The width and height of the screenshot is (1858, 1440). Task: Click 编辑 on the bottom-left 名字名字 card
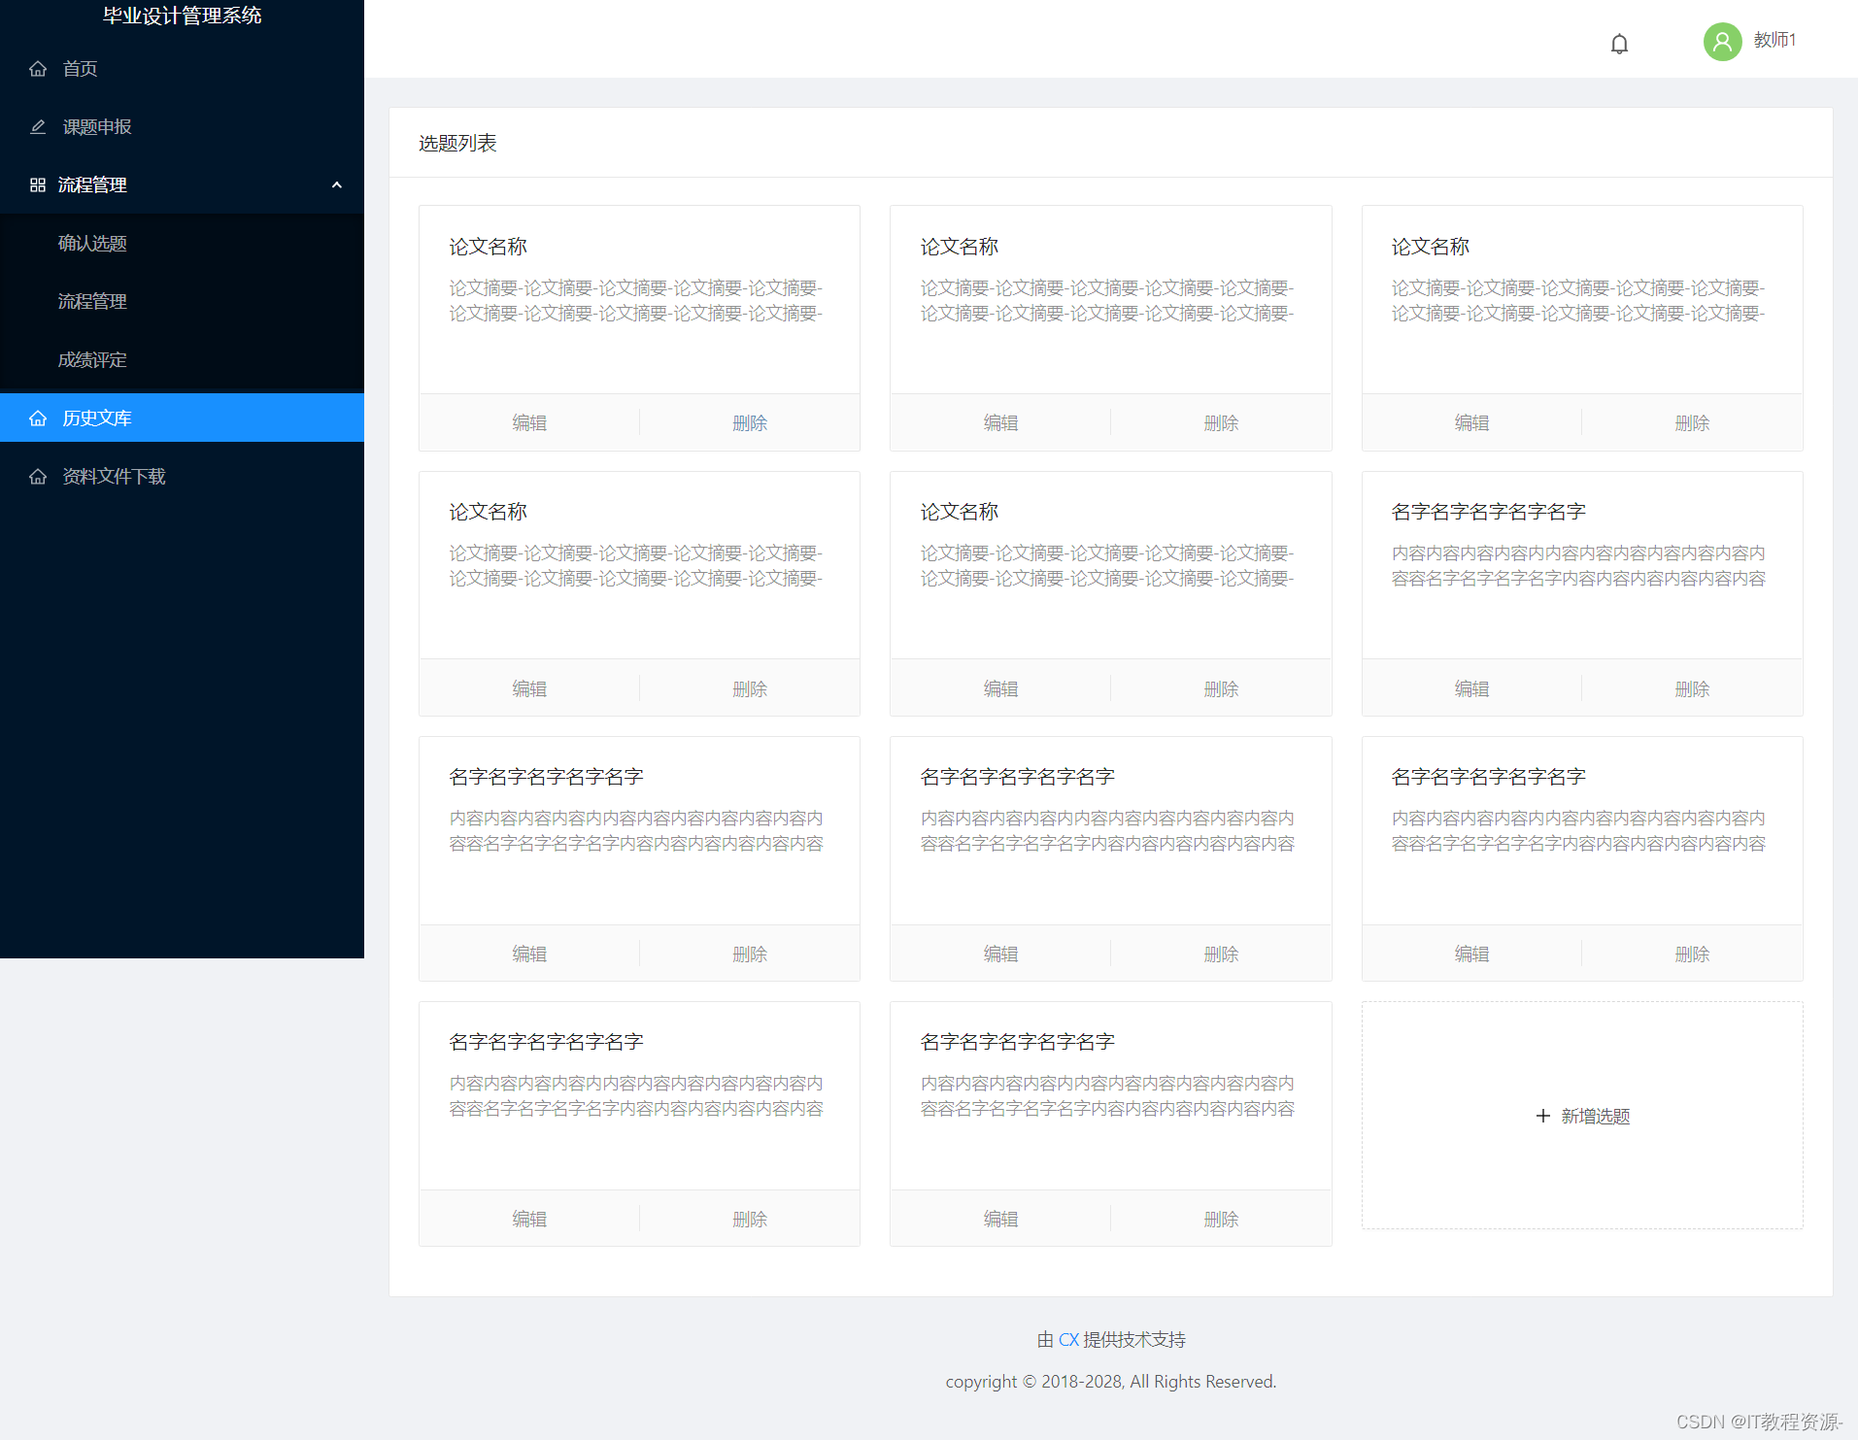(x=529, y=1219)
